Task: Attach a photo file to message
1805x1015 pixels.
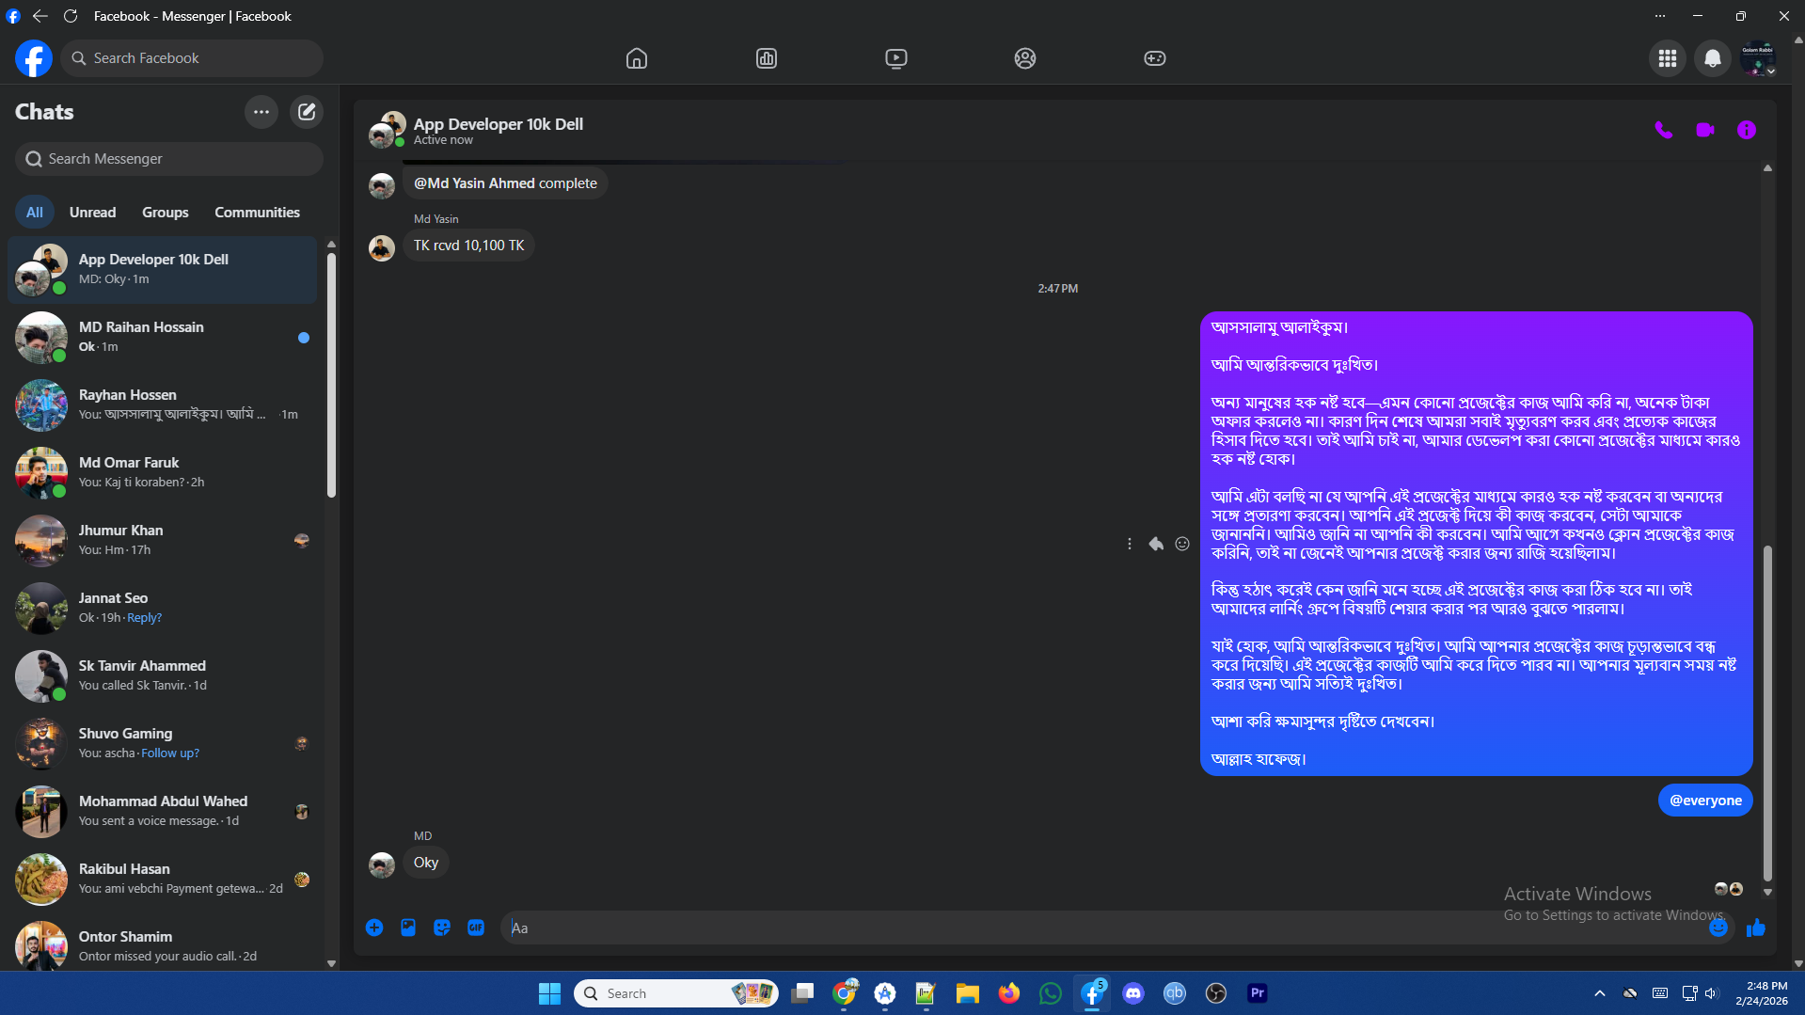Action: 408,928
